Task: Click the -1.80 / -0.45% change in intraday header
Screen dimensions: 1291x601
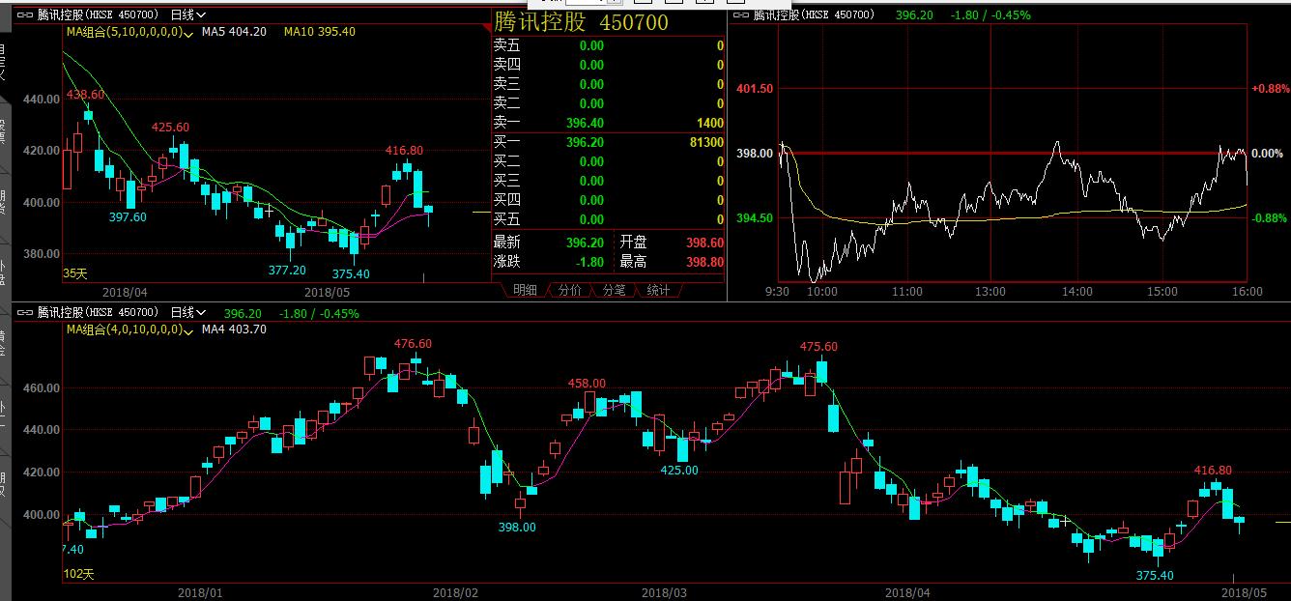Action: pyautogui.click(x=990, y=15)
